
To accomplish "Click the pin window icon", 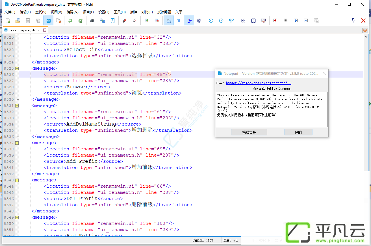I will [353, 21].
